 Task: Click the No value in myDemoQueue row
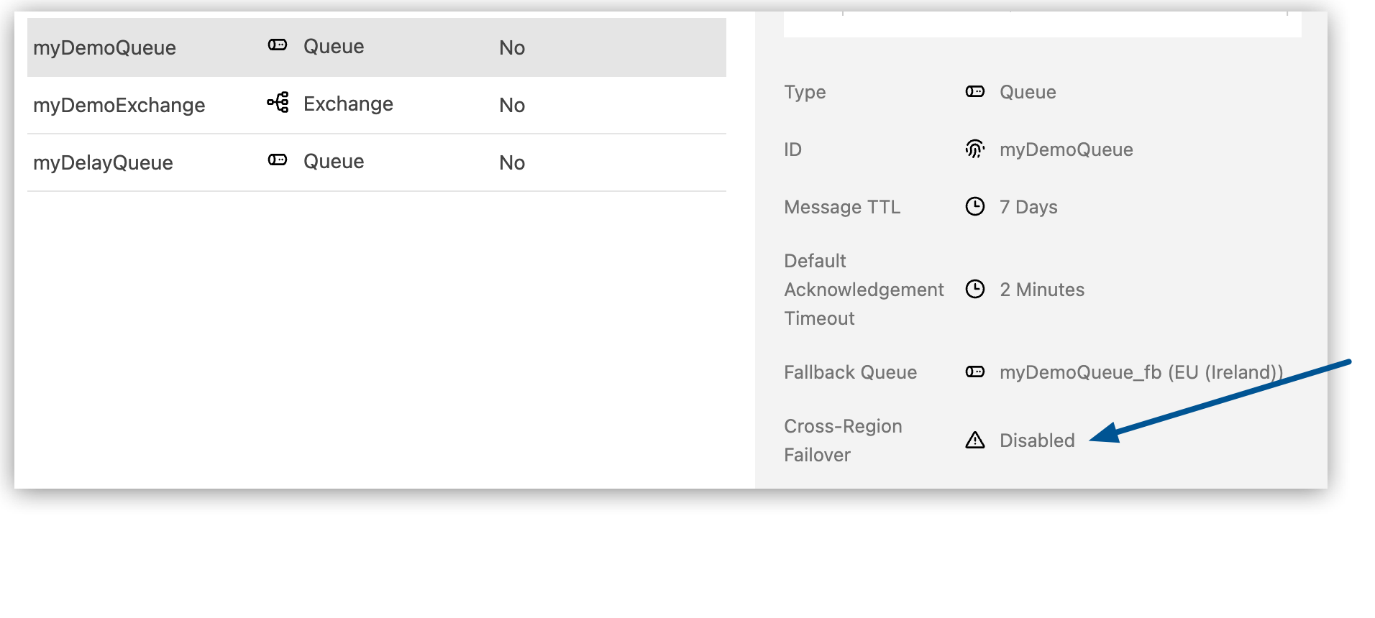click(x=512, y=47)
